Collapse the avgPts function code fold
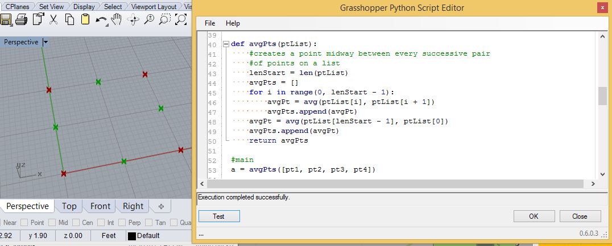The image size is (612, 246). coord(226,44)
